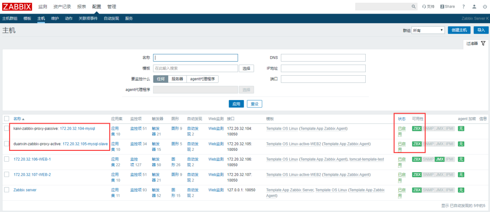490x212 pixels.
Task: Open the 监测 menu
Action: point(43,6)
